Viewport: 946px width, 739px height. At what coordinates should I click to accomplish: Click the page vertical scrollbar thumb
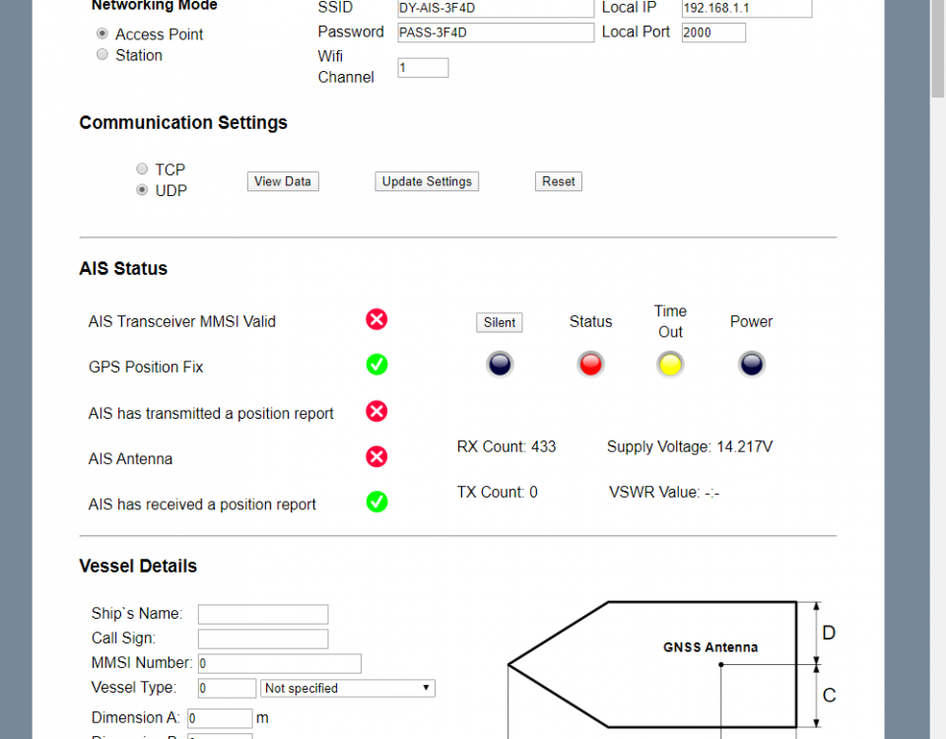tap(937, 48)
